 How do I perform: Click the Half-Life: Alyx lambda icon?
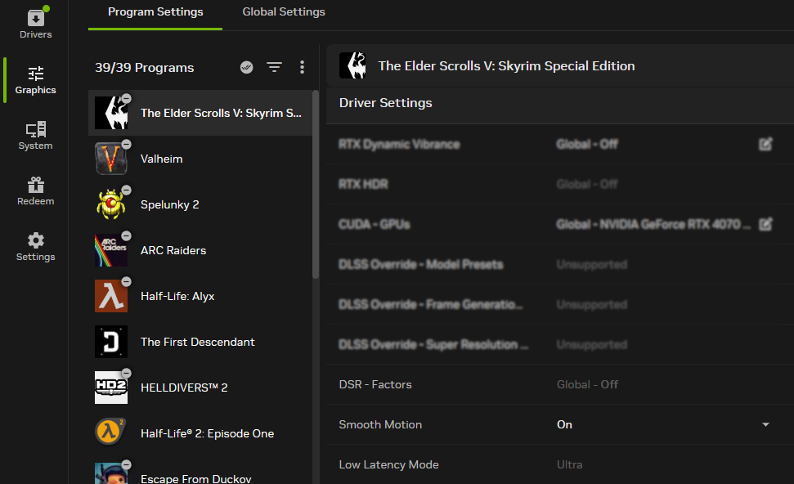[x=111, y=296]
